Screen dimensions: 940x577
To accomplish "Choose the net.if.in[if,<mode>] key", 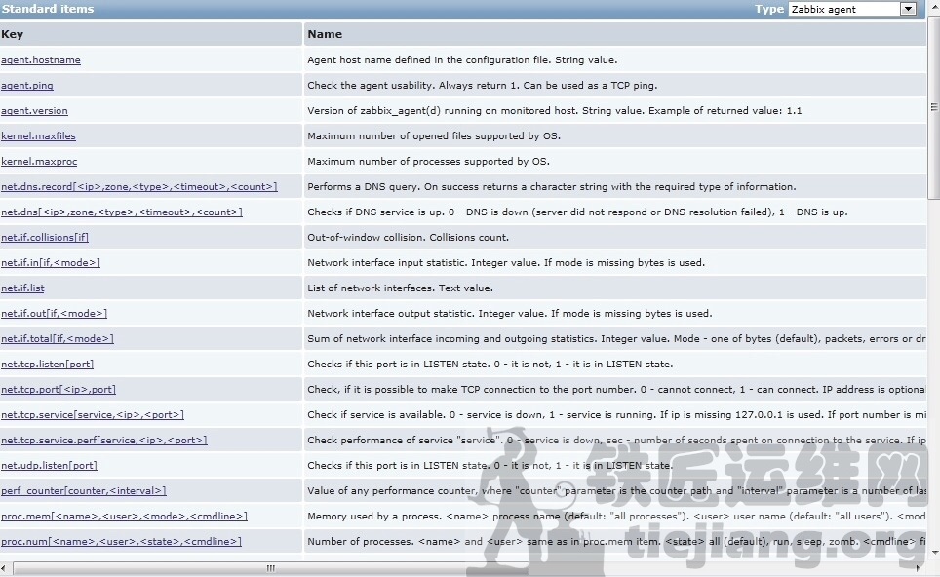I will (51, 262).
